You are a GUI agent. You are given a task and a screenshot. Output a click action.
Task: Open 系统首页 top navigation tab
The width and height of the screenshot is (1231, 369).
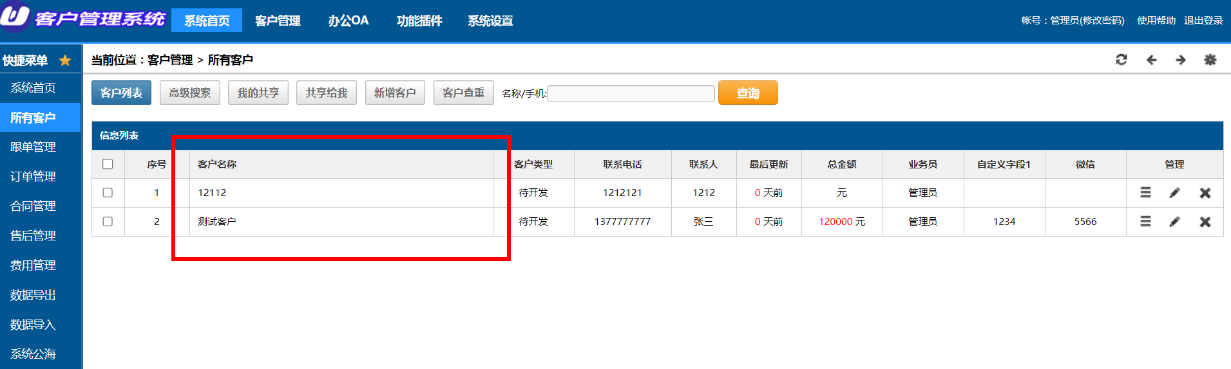pos(207,21)
